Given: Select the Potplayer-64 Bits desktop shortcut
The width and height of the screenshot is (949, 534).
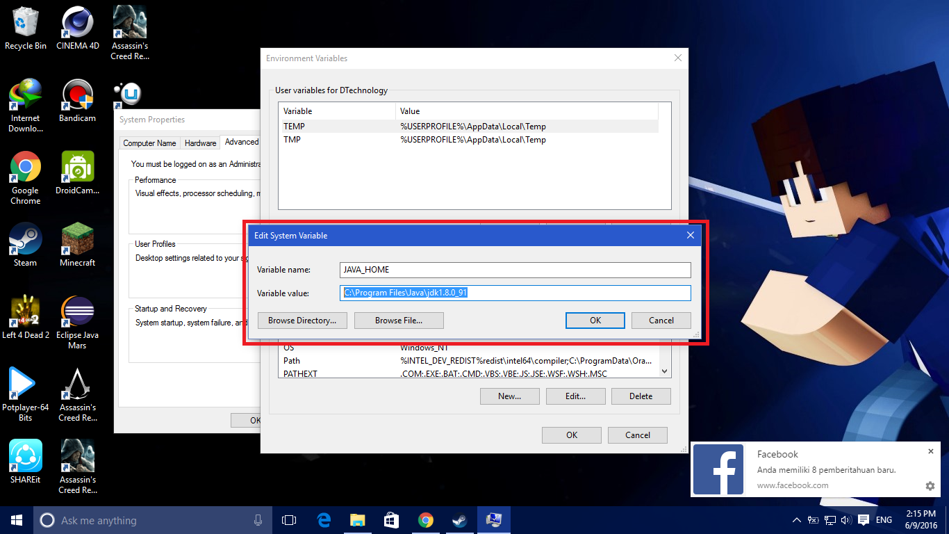Looking at the screenshot, I should pyautogui.click(x=26, y=395).
